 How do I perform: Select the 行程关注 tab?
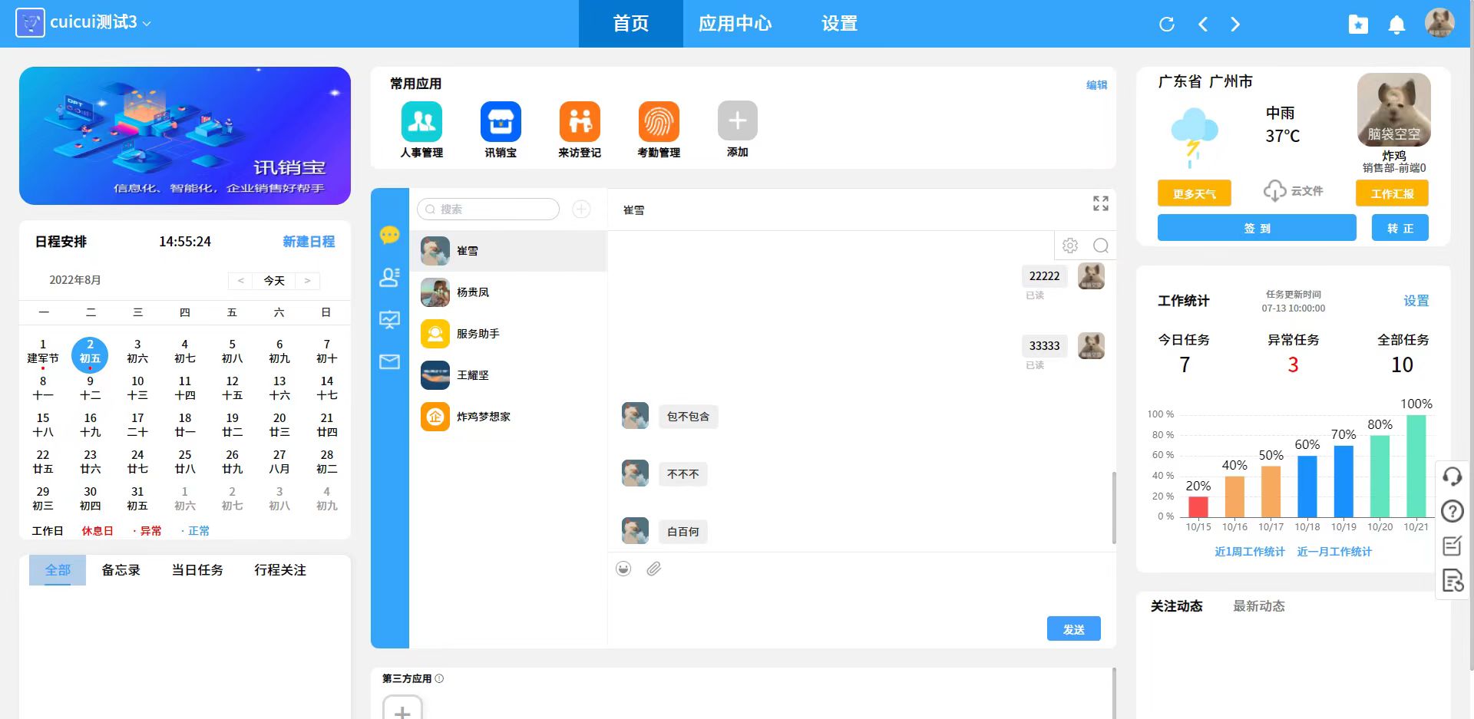pyautogui.click(x=280, y=570)
